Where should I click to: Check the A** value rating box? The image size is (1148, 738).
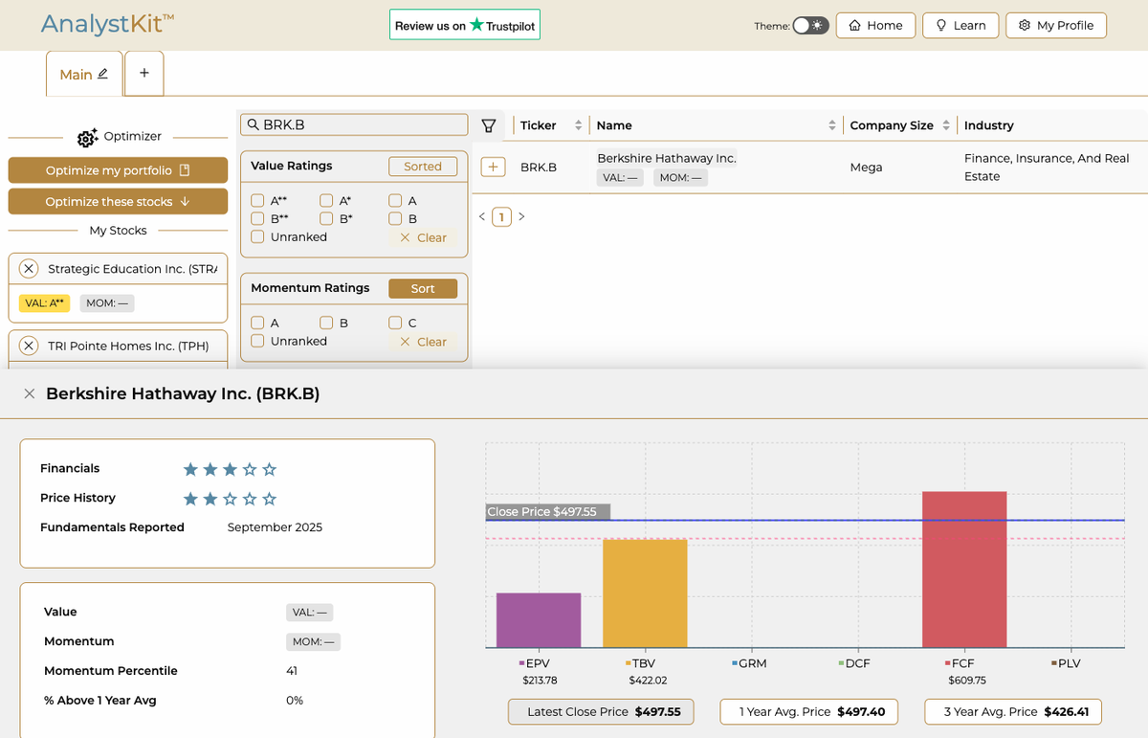pyautogui.click(x=257, y=201)
